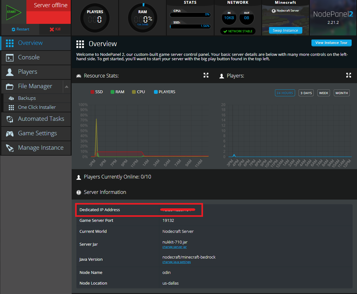Click the Backups cloud icon
The height and width of the screenshot is (294, 357).
(11, 98)
